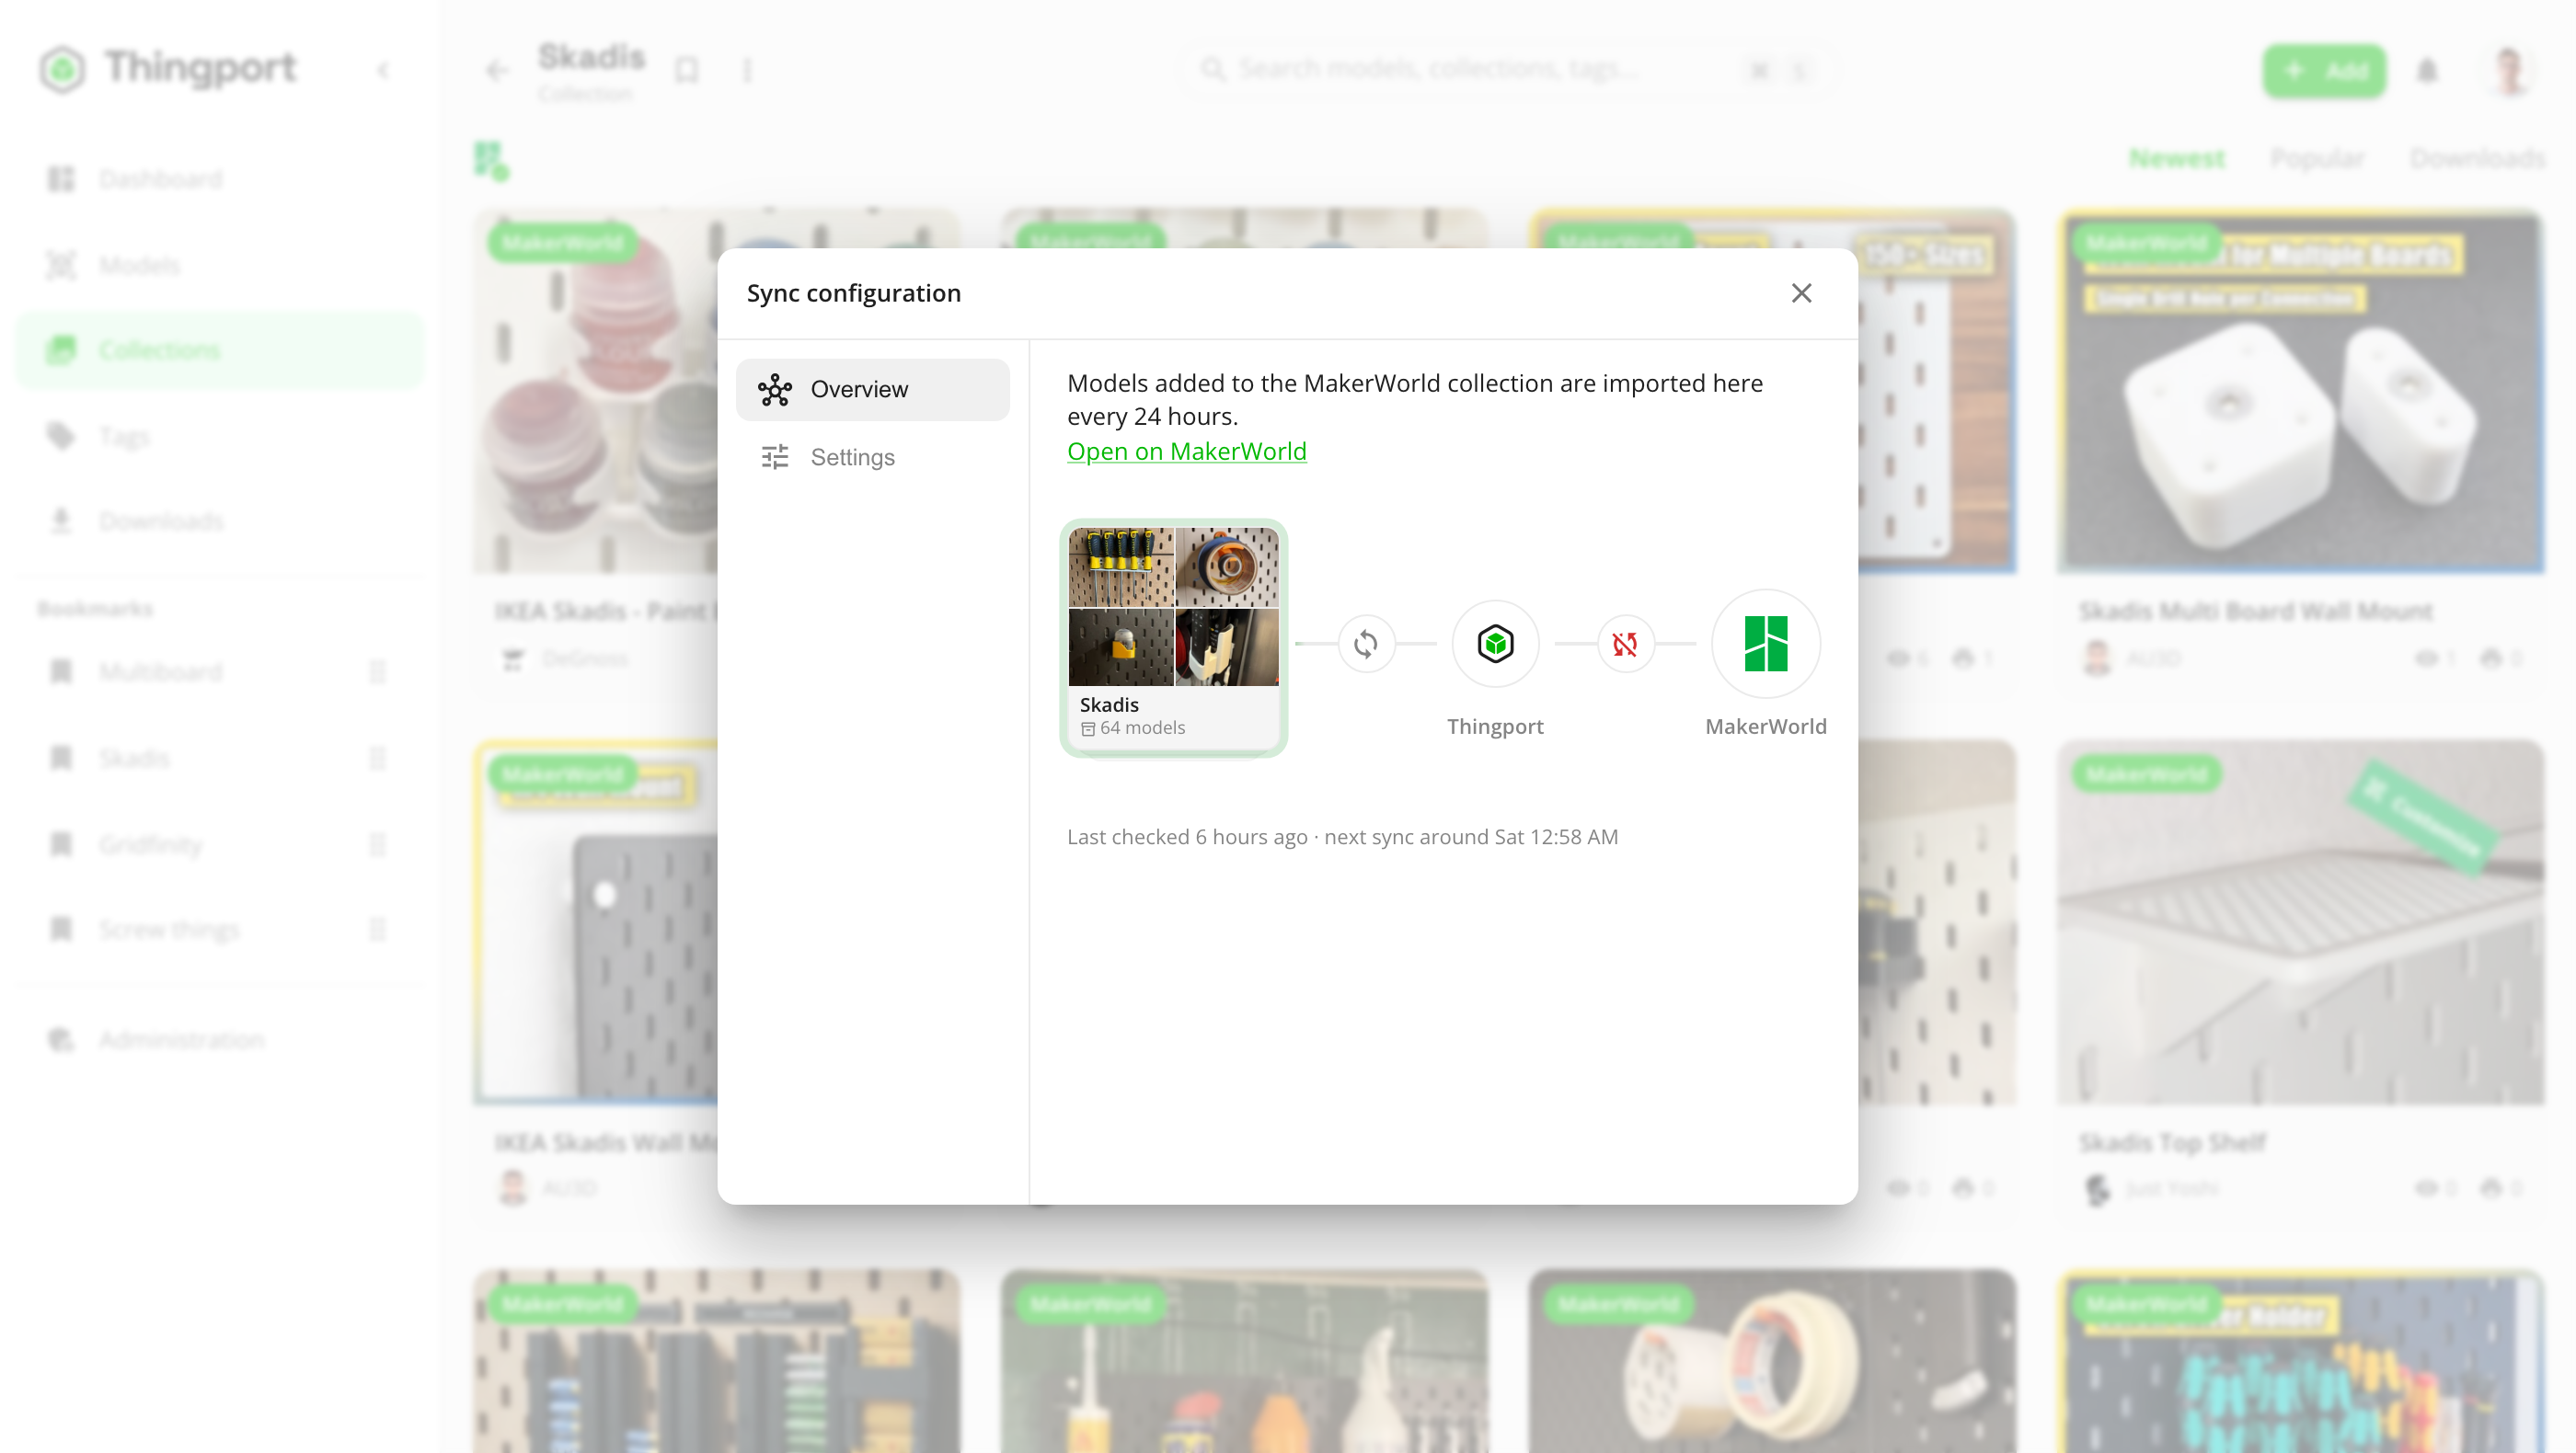Open Downloads in the sidebar
This screenshot has height=1453, width=2576.
[219, 521]
